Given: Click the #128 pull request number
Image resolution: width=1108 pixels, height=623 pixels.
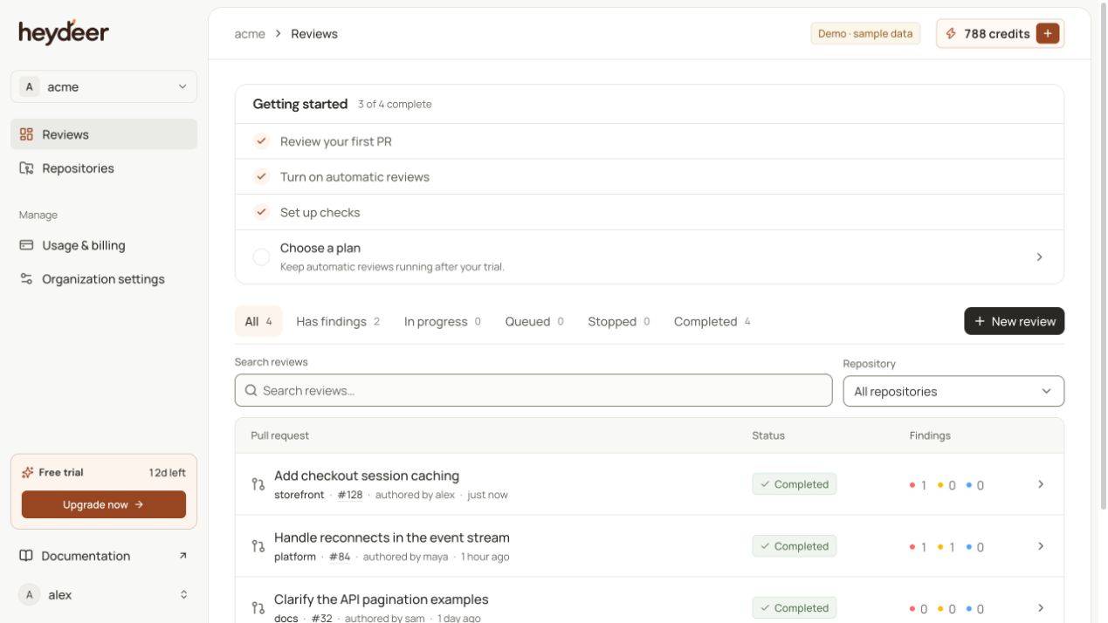Looking at the screenshot, I should (350, 495).
